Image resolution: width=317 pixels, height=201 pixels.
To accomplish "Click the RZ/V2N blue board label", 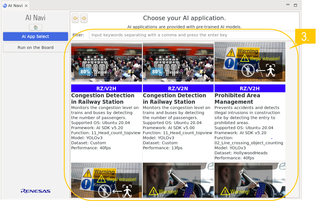I will click(178, 89).
